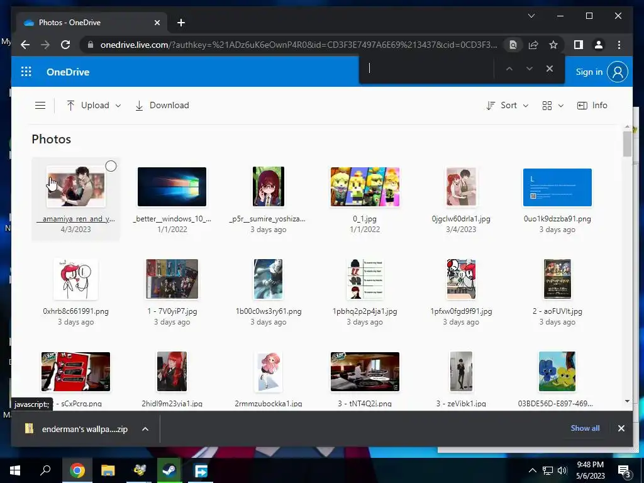Open the 1pbhq2p2p4ja1.jpg thumbnail
Image resolution: width=644 pixels, height=483 pixels.
[365, 279]
